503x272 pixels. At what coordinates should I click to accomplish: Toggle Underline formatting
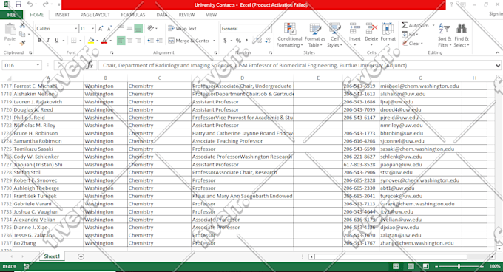(57, 41)
